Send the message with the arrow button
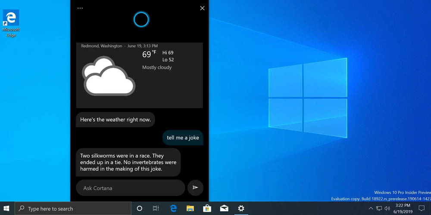Image resolution: width=431 pixels, height=215 pixels. [195, 187]
